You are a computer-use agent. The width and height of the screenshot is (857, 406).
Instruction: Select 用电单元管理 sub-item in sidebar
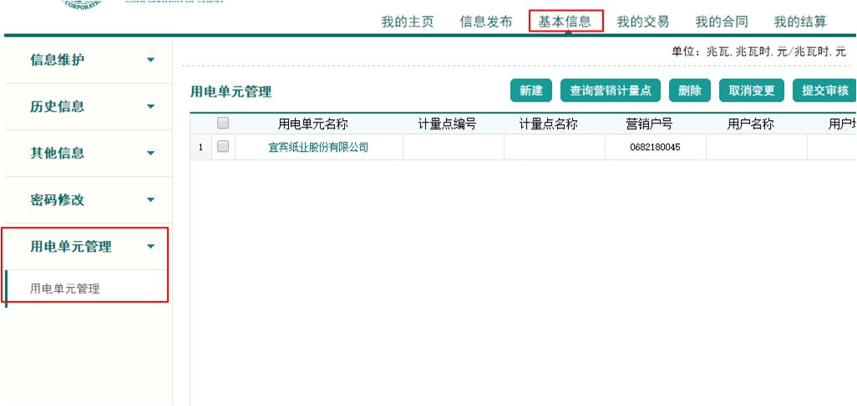[x=65, y=288]
